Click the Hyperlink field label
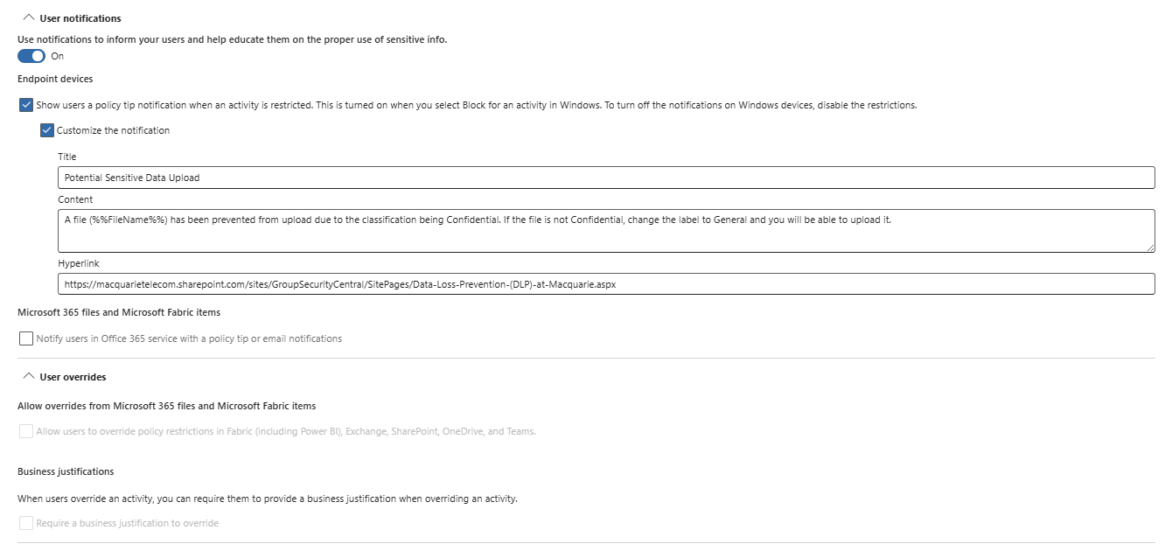 tap(79, 262)
